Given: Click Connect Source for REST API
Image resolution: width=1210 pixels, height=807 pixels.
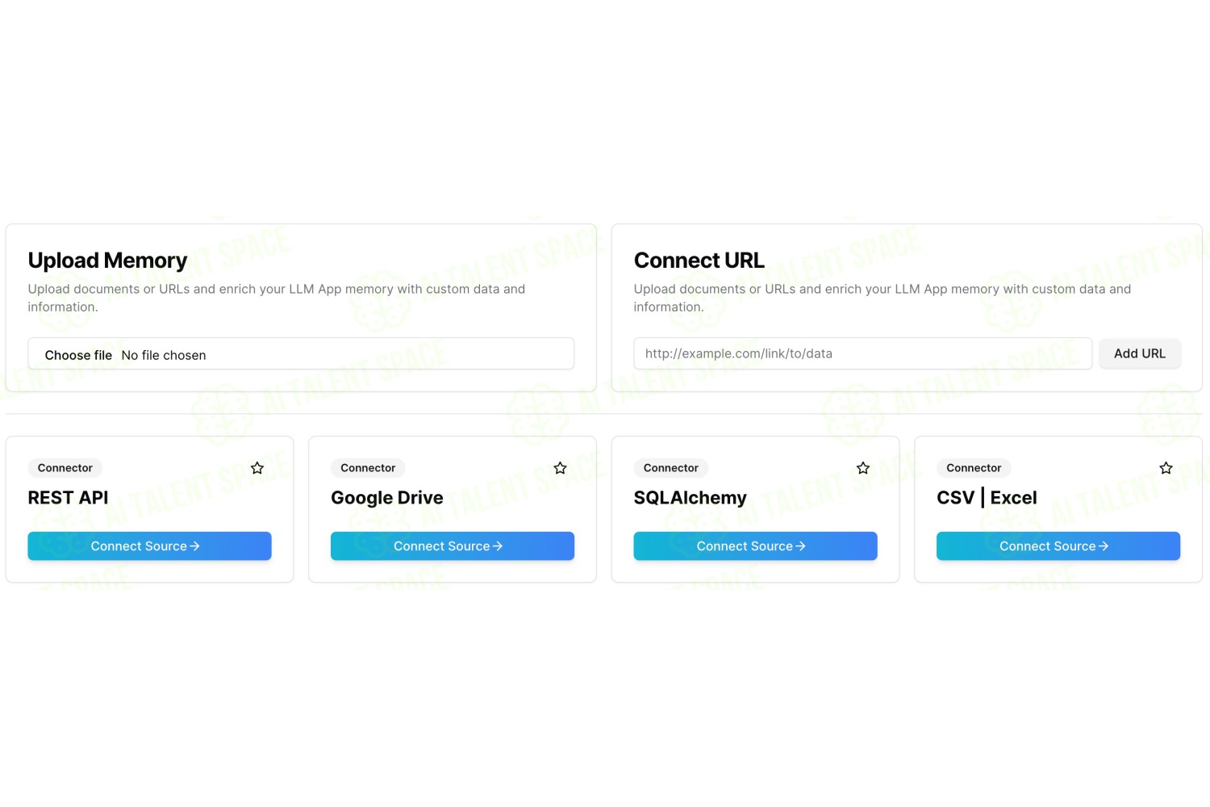Looking at the screenshot, I should tap(149, 546).
